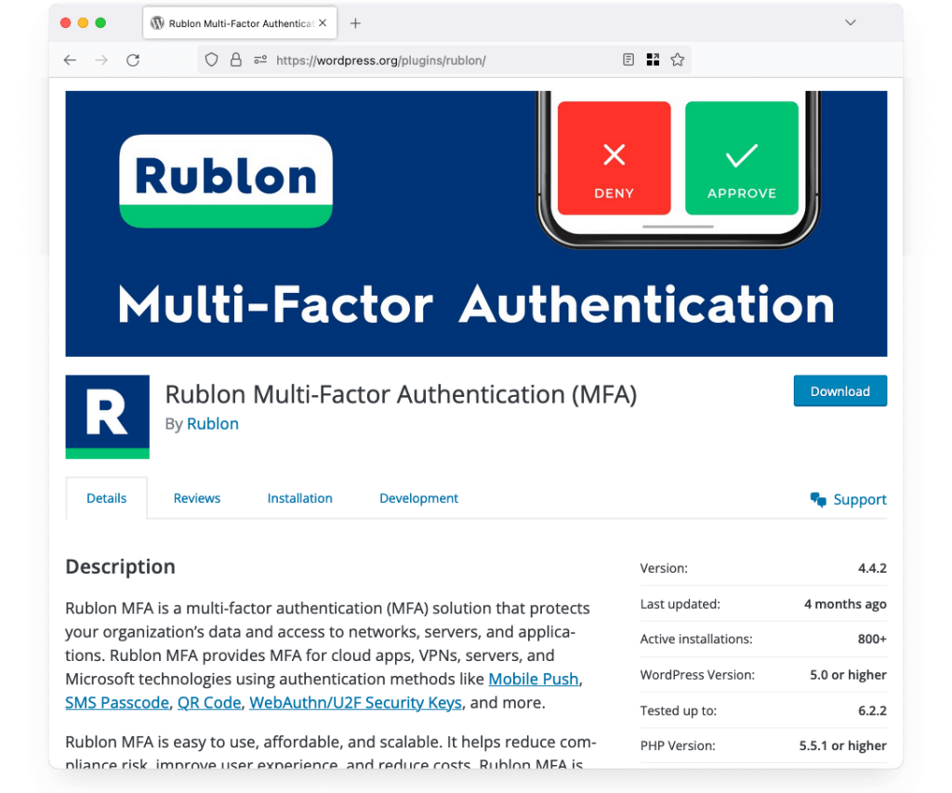
Task: Click the '5.0 or higher' WordPress version value
Action: [848, 675]
